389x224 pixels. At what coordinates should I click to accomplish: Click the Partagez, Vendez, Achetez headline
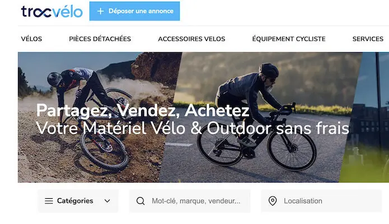(143, 110)
